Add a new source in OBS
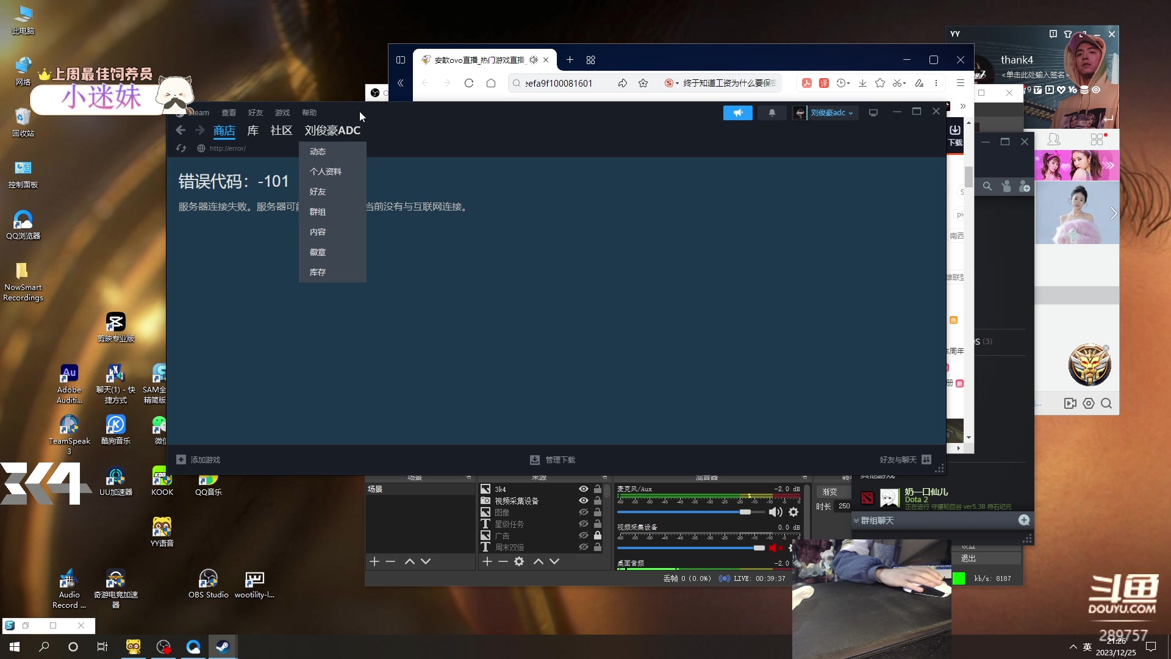 point(487,561)
